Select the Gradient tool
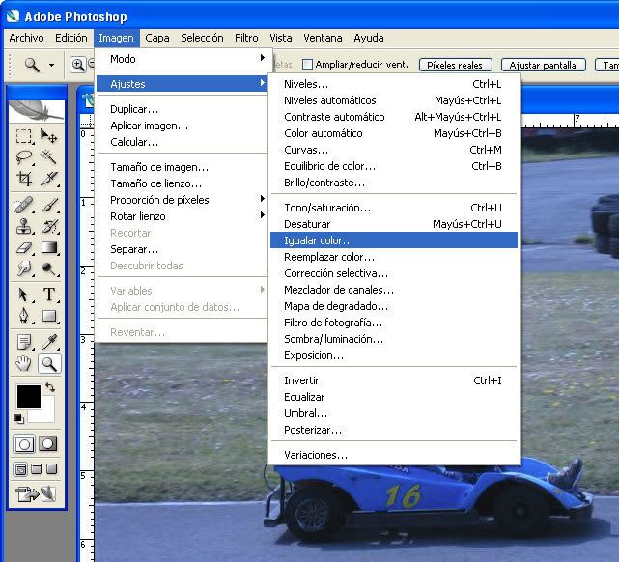The height and width of the screenshot is (562, 619). 49,248
